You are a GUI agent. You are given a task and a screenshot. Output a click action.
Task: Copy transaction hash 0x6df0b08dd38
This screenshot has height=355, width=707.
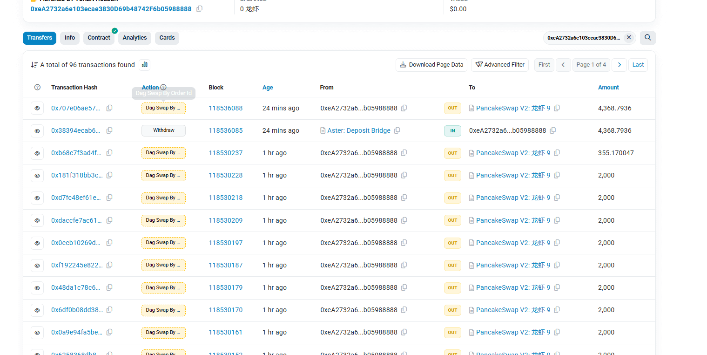(109, 310)
